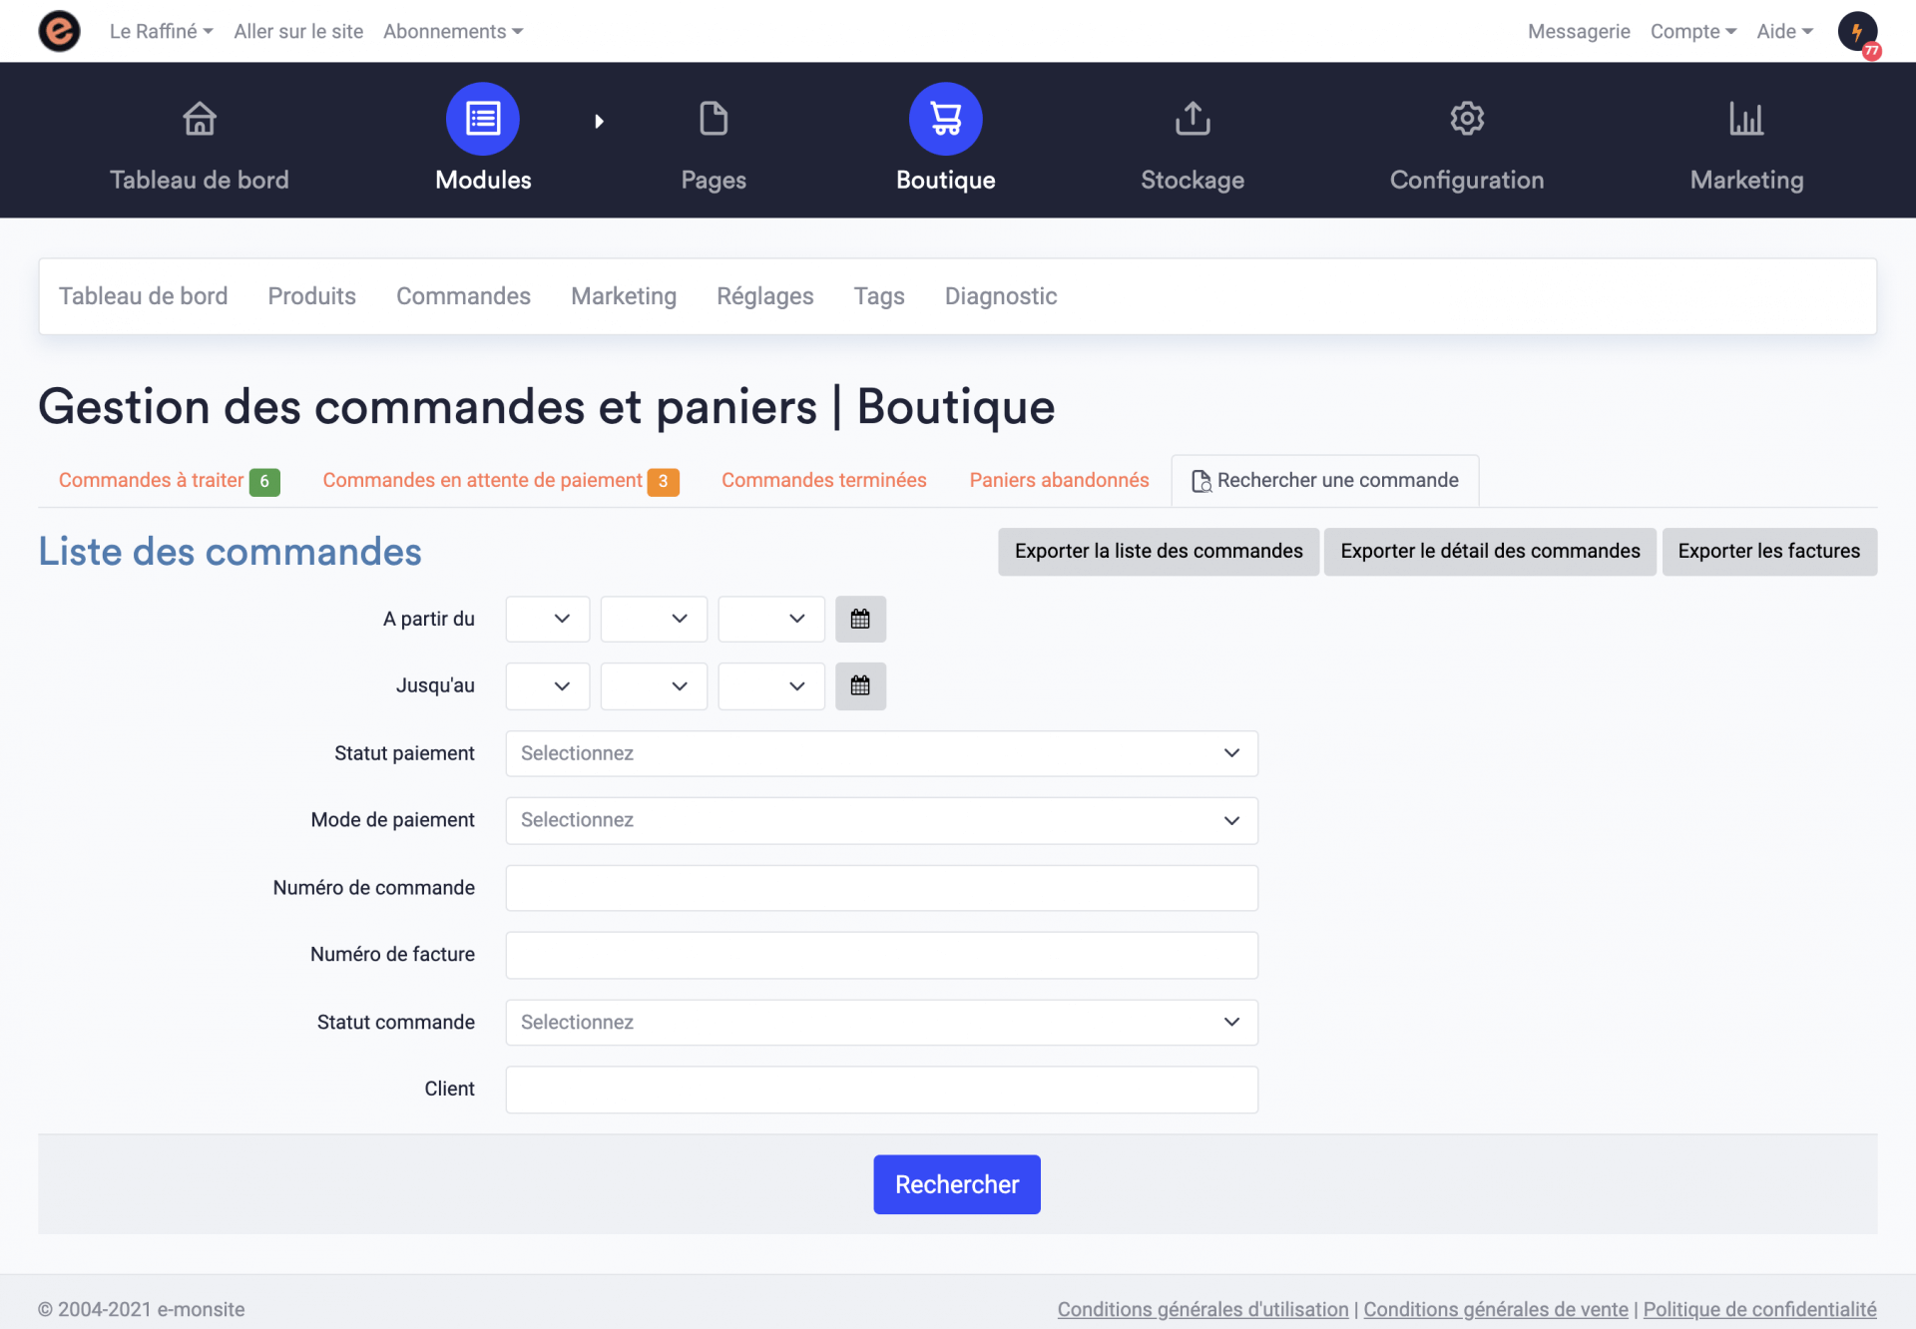Open the Produits submenu item
This screenshot has height=1329, width=1916.
pos(311,296)
